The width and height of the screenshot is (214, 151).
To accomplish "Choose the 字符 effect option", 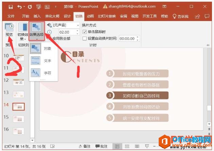I will click(x=43, y=73).
